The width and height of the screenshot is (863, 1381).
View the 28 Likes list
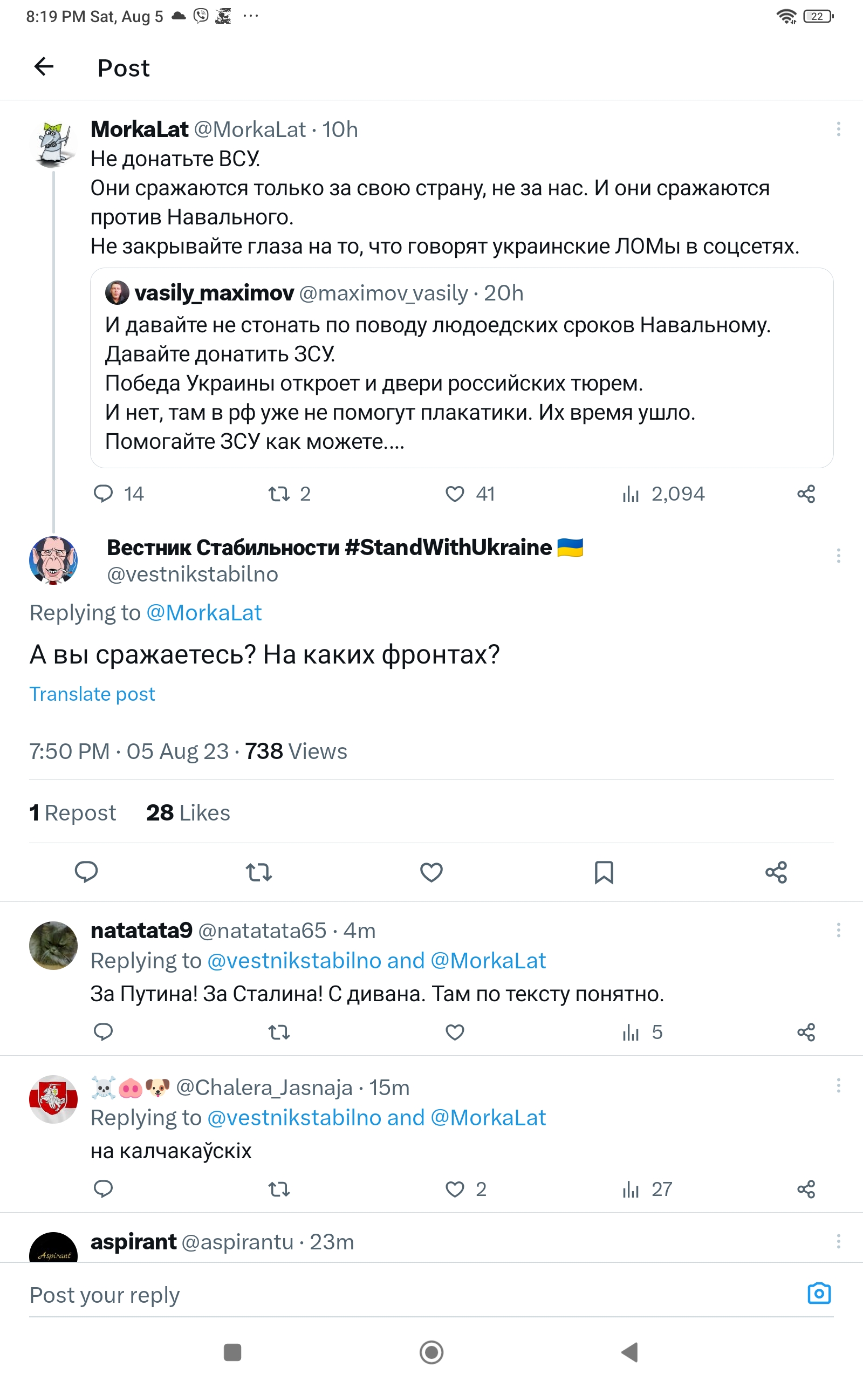(x=188, y=812)
